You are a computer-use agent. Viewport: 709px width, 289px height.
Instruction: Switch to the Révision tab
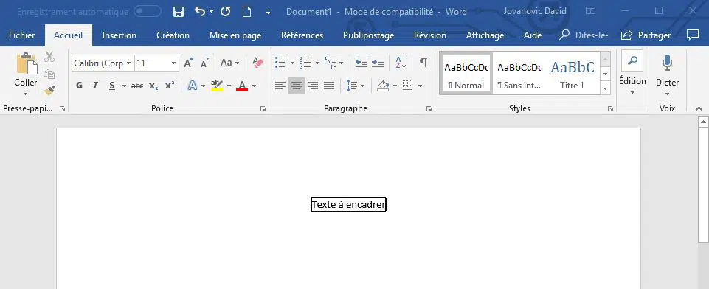(x=430, y=35)
